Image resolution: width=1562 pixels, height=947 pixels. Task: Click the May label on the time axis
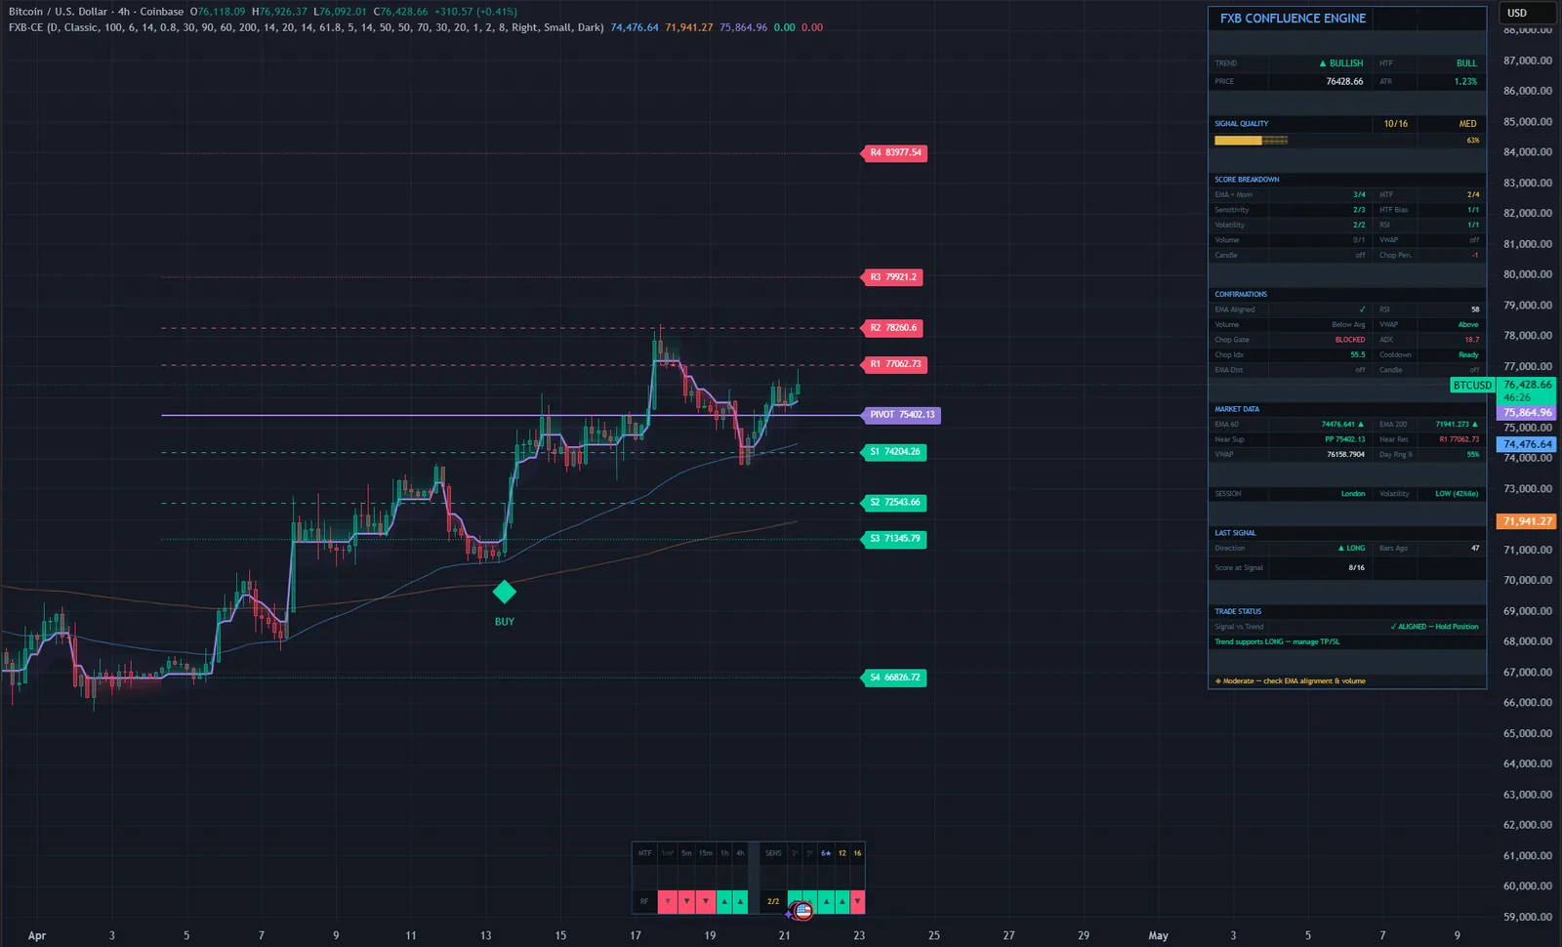tap(1158, 935)
